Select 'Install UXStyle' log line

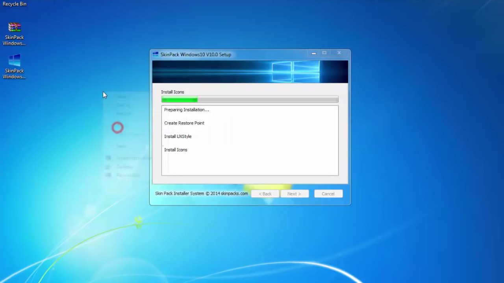point(178,136)
